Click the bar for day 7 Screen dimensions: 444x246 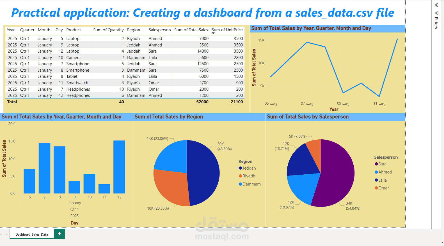coord(44,168)
